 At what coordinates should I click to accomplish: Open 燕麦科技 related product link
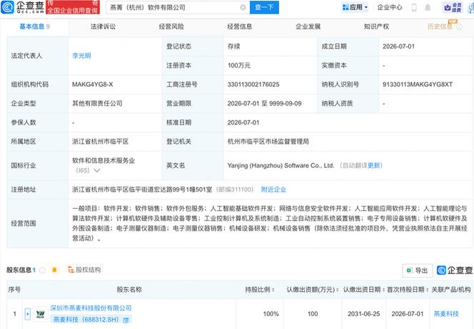tap(446, 314)
